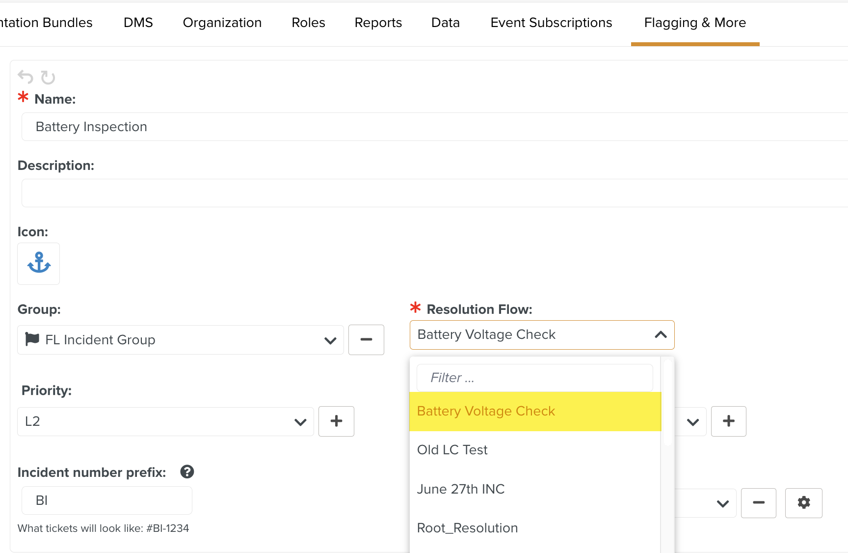Screen dimensions: 848x553
Task: Focus the Incident number prefix field
Action: pos(107,500)
